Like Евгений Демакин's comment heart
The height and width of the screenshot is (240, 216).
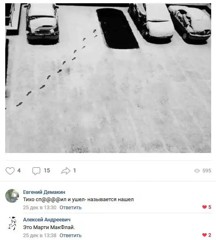click(204, 207)
